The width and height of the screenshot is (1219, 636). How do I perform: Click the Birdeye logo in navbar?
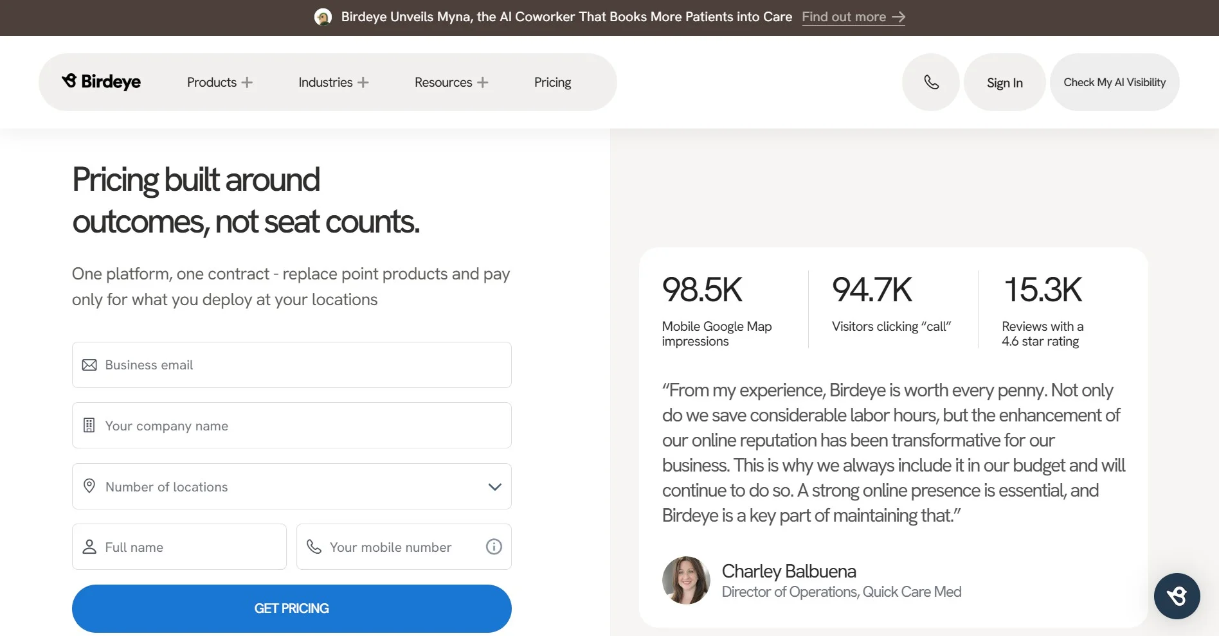101,82
